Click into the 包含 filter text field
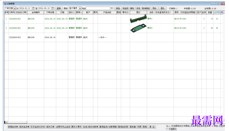This screenshot has height=131, width=229. click(x=98, y=8)
